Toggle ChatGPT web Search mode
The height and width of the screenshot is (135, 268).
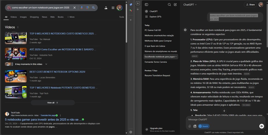click(x=203, y=126)
